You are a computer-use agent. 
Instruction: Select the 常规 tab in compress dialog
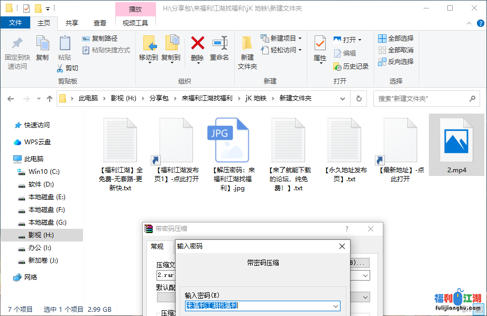pyautogui.click(x=157, y=246)
